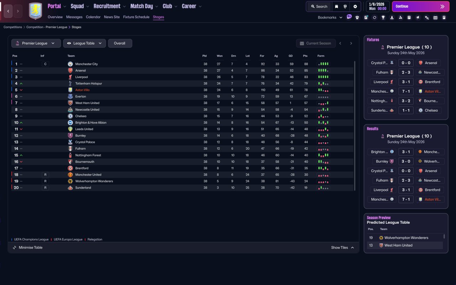Click the Current Season button
This screenshot has width=456, height=285.
point(316,43)
